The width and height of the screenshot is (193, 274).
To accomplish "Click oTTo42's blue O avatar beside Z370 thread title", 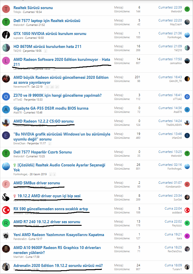I will (x=6, y=97).
